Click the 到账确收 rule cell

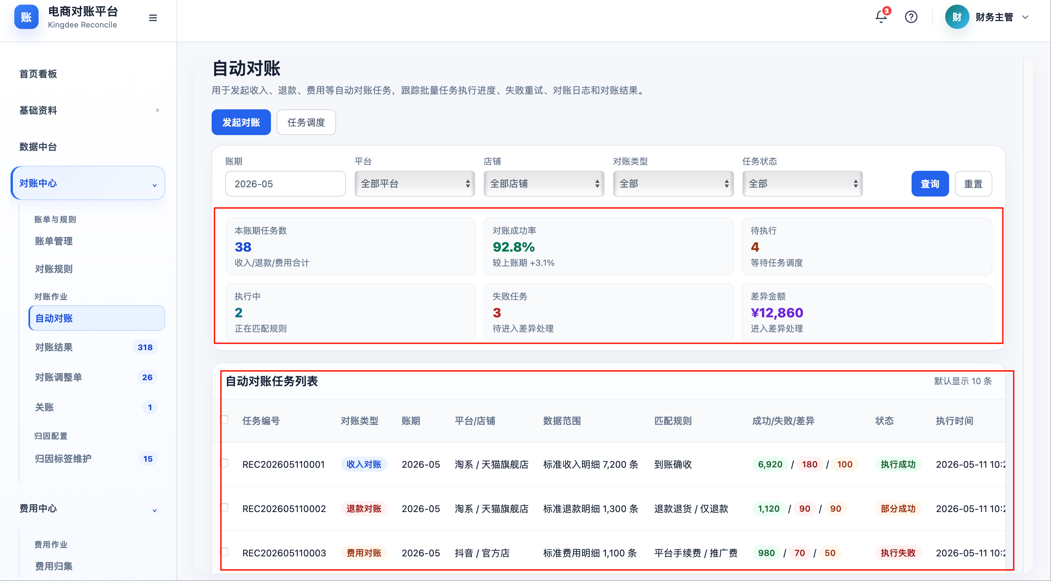pos(673,464)
